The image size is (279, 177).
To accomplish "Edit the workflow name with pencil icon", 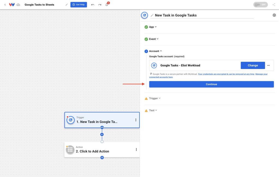I will coord(66,5).
